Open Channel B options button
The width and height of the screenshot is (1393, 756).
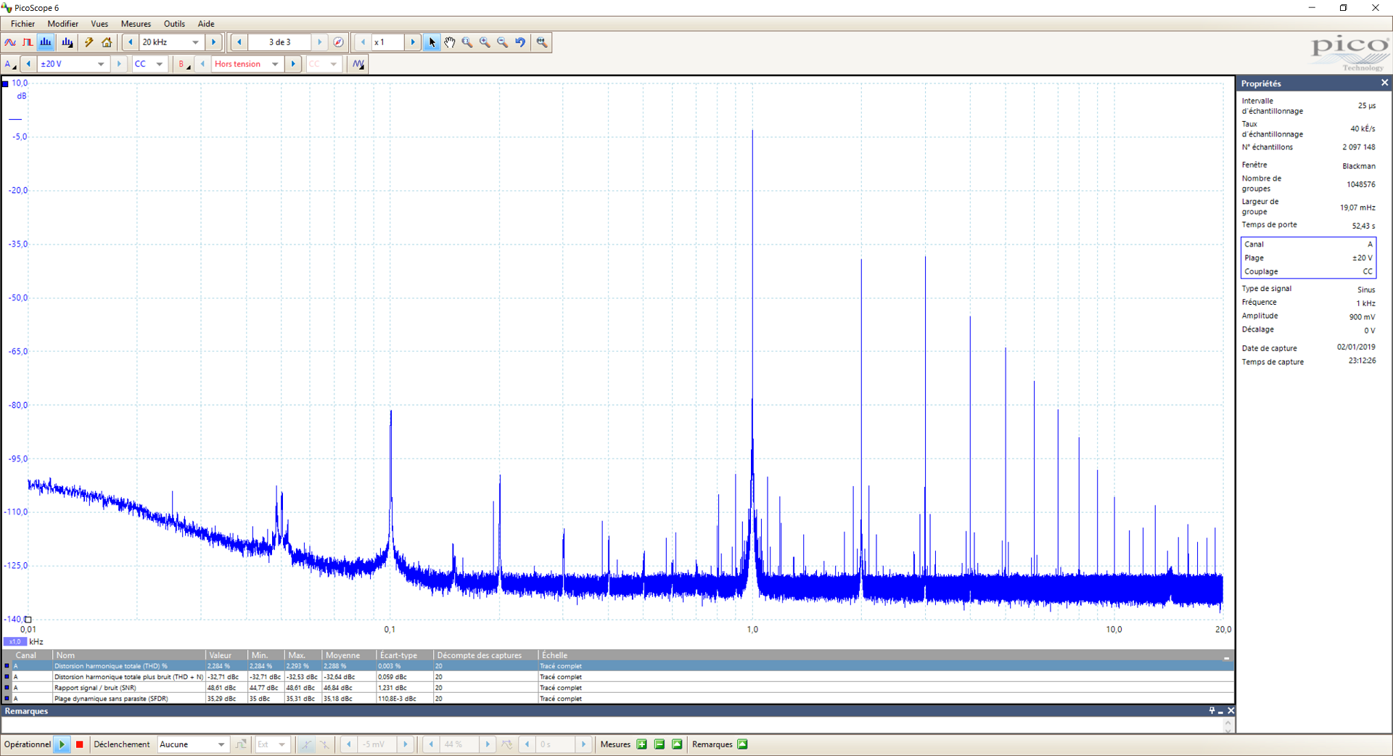184,64
